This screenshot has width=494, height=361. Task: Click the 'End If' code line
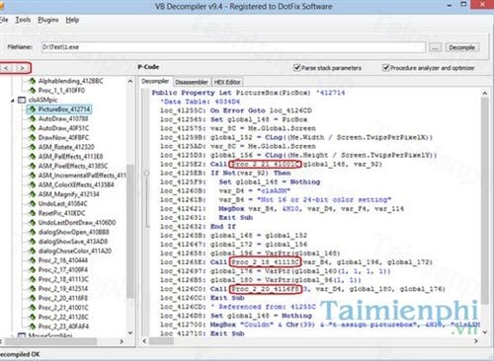pyautogui.click(x=198, y=227)
